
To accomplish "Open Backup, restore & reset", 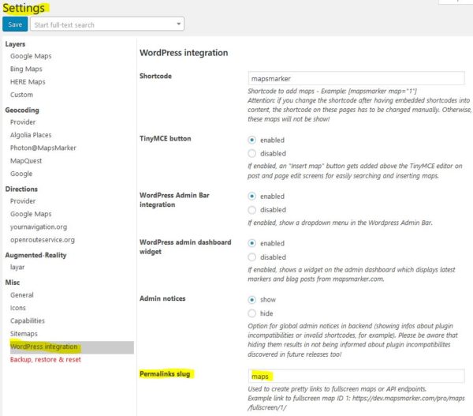I will tap(46, 359).
